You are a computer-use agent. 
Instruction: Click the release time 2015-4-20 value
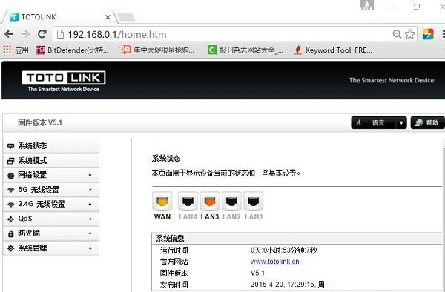point(291,285)
